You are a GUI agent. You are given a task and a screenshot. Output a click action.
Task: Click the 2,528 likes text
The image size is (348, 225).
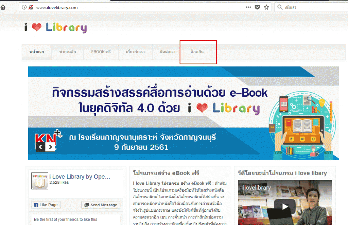point(59,182)
